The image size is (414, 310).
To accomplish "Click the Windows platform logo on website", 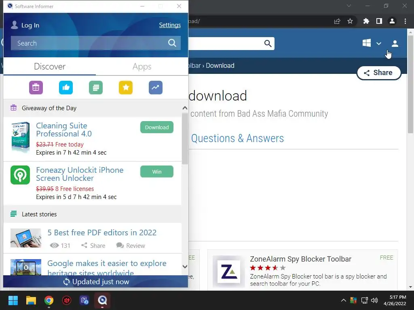I will point(366,43).
